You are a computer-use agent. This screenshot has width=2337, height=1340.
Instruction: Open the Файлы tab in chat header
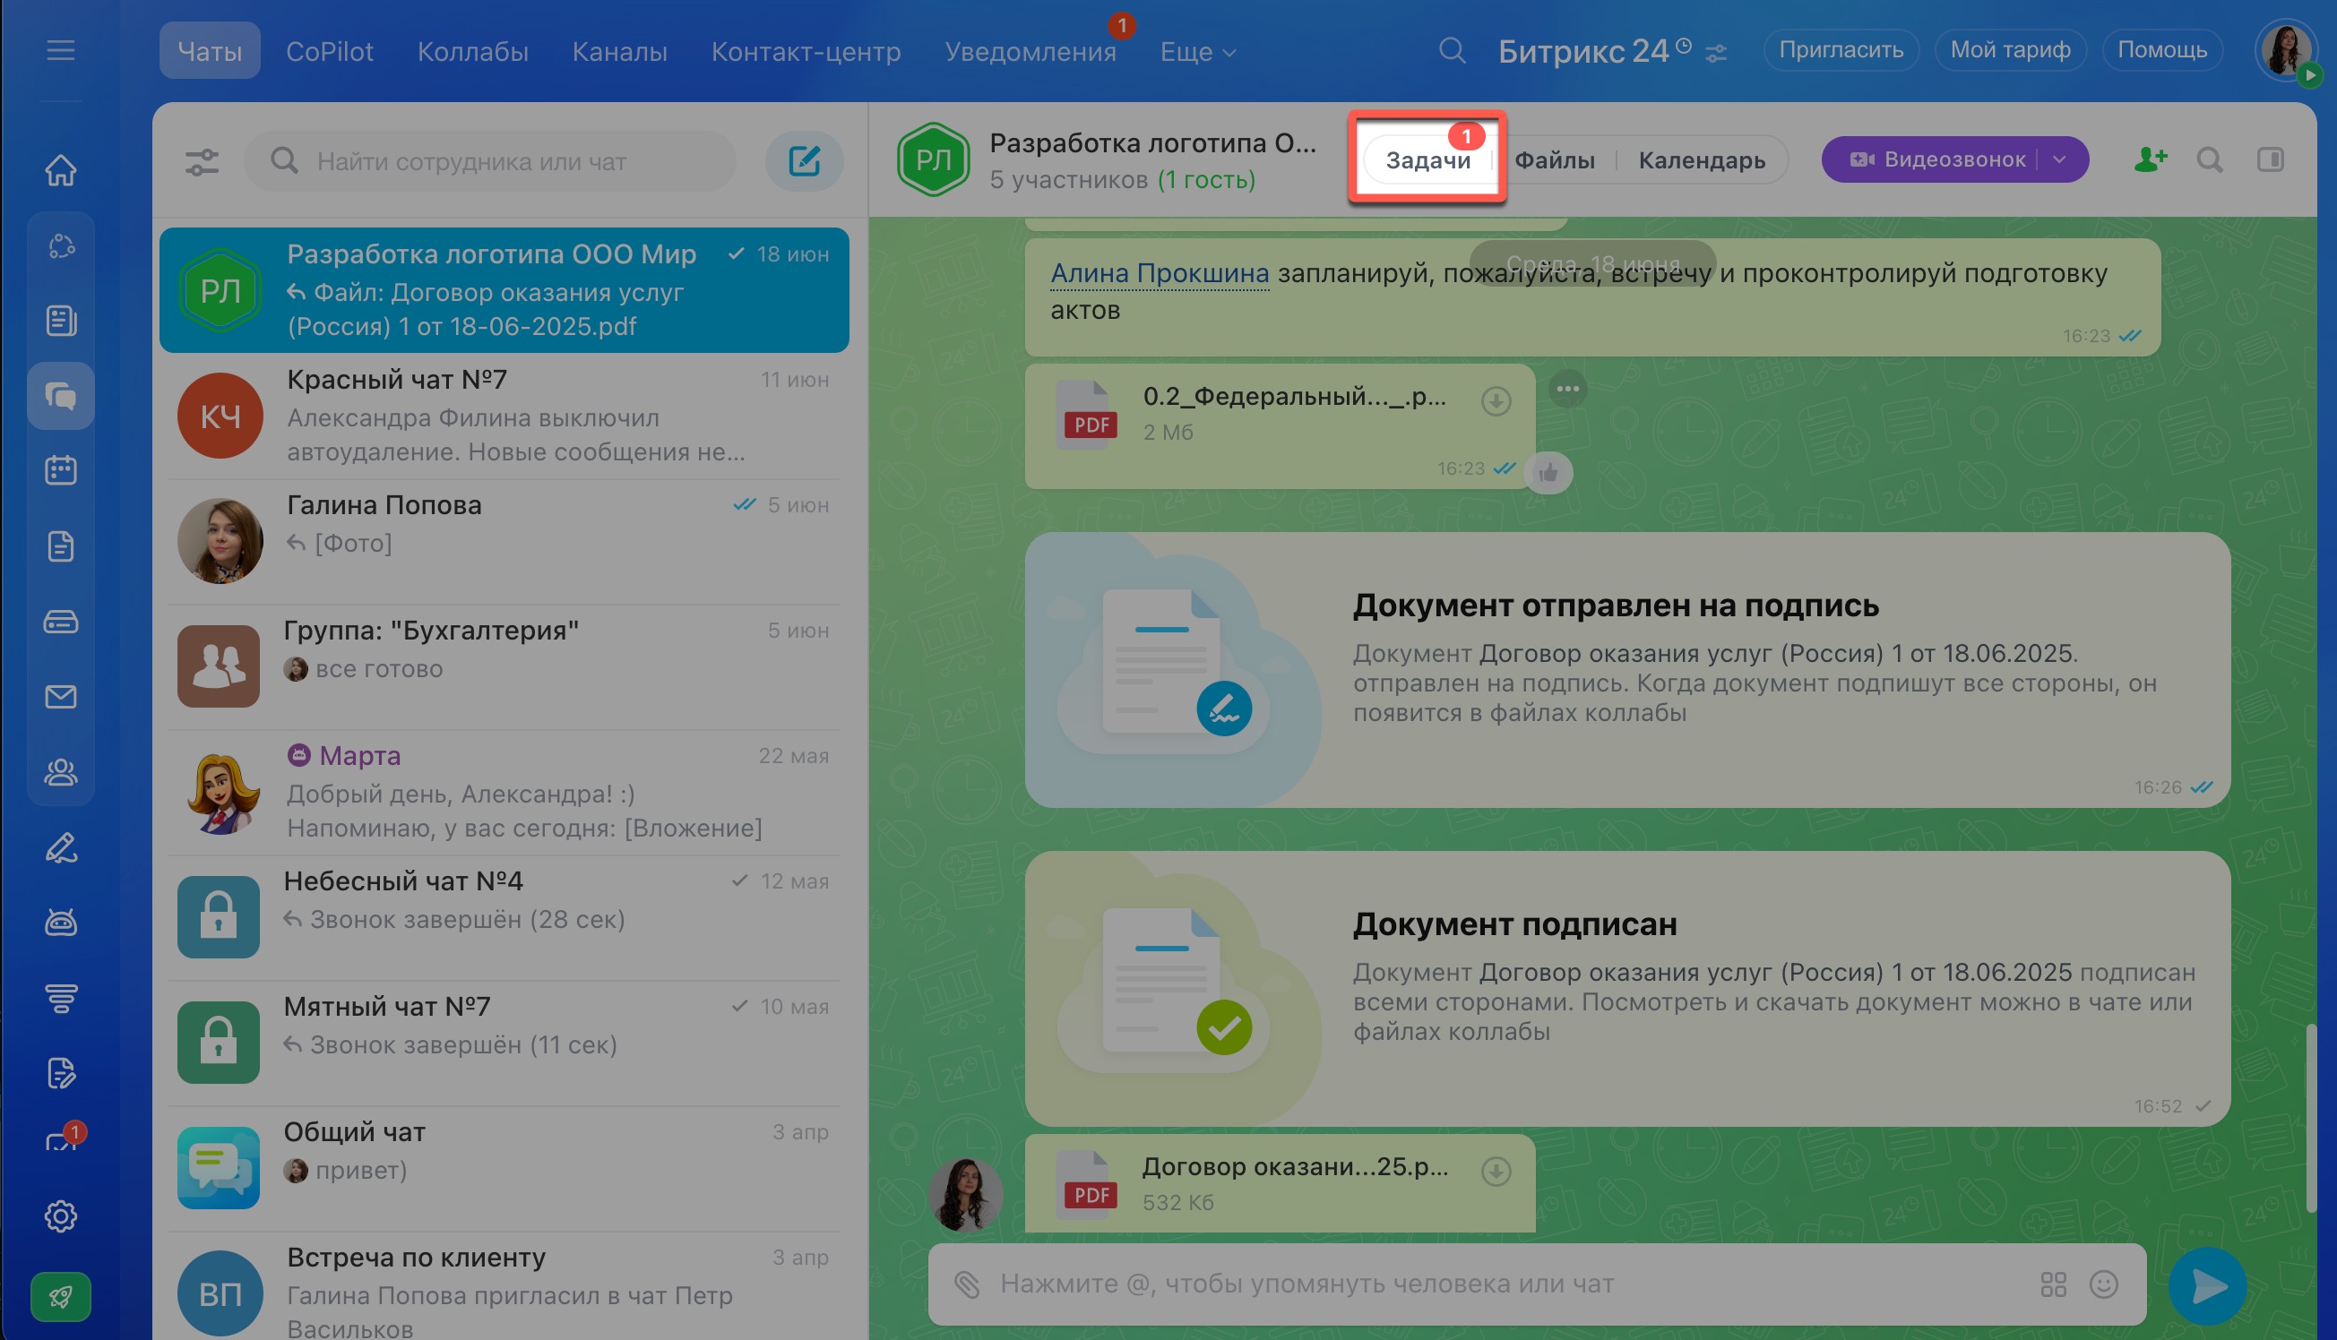[x=1555, y=160]
